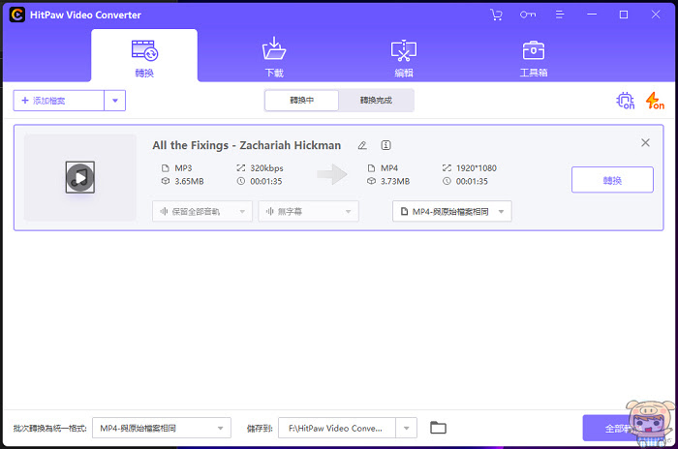Open the shopping cart purchase icon

[496, 15]
